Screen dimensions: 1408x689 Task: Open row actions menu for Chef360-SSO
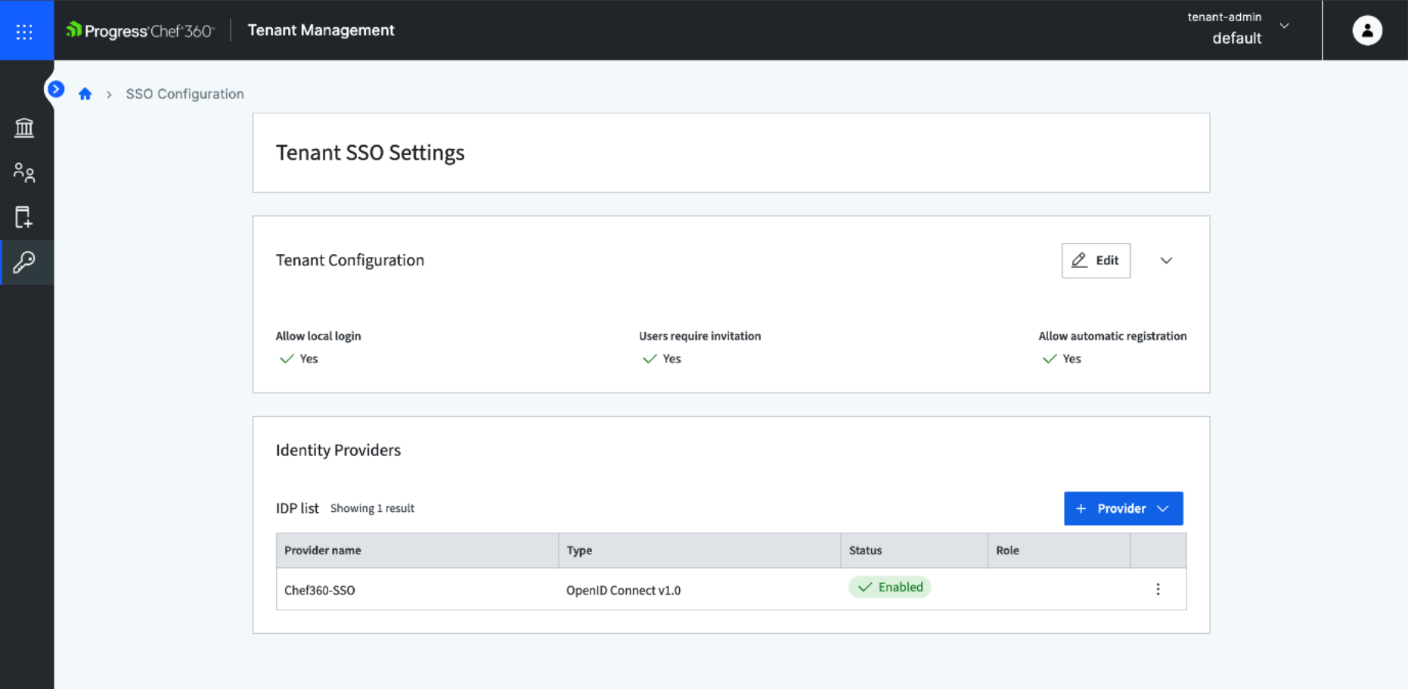[1158, 589]
